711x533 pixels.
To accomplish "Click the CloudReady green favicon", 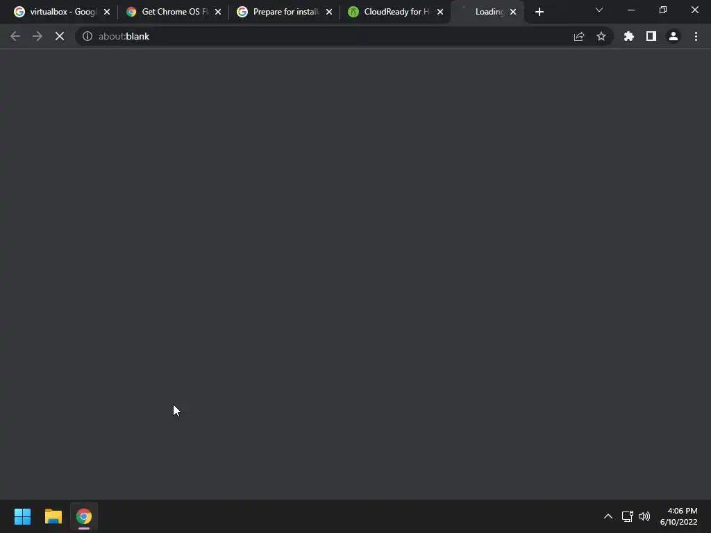I will (x=353, y=12).
